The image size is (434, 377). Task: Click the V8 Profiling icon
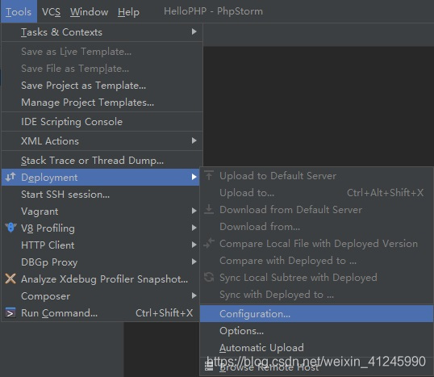pos(10,228)
